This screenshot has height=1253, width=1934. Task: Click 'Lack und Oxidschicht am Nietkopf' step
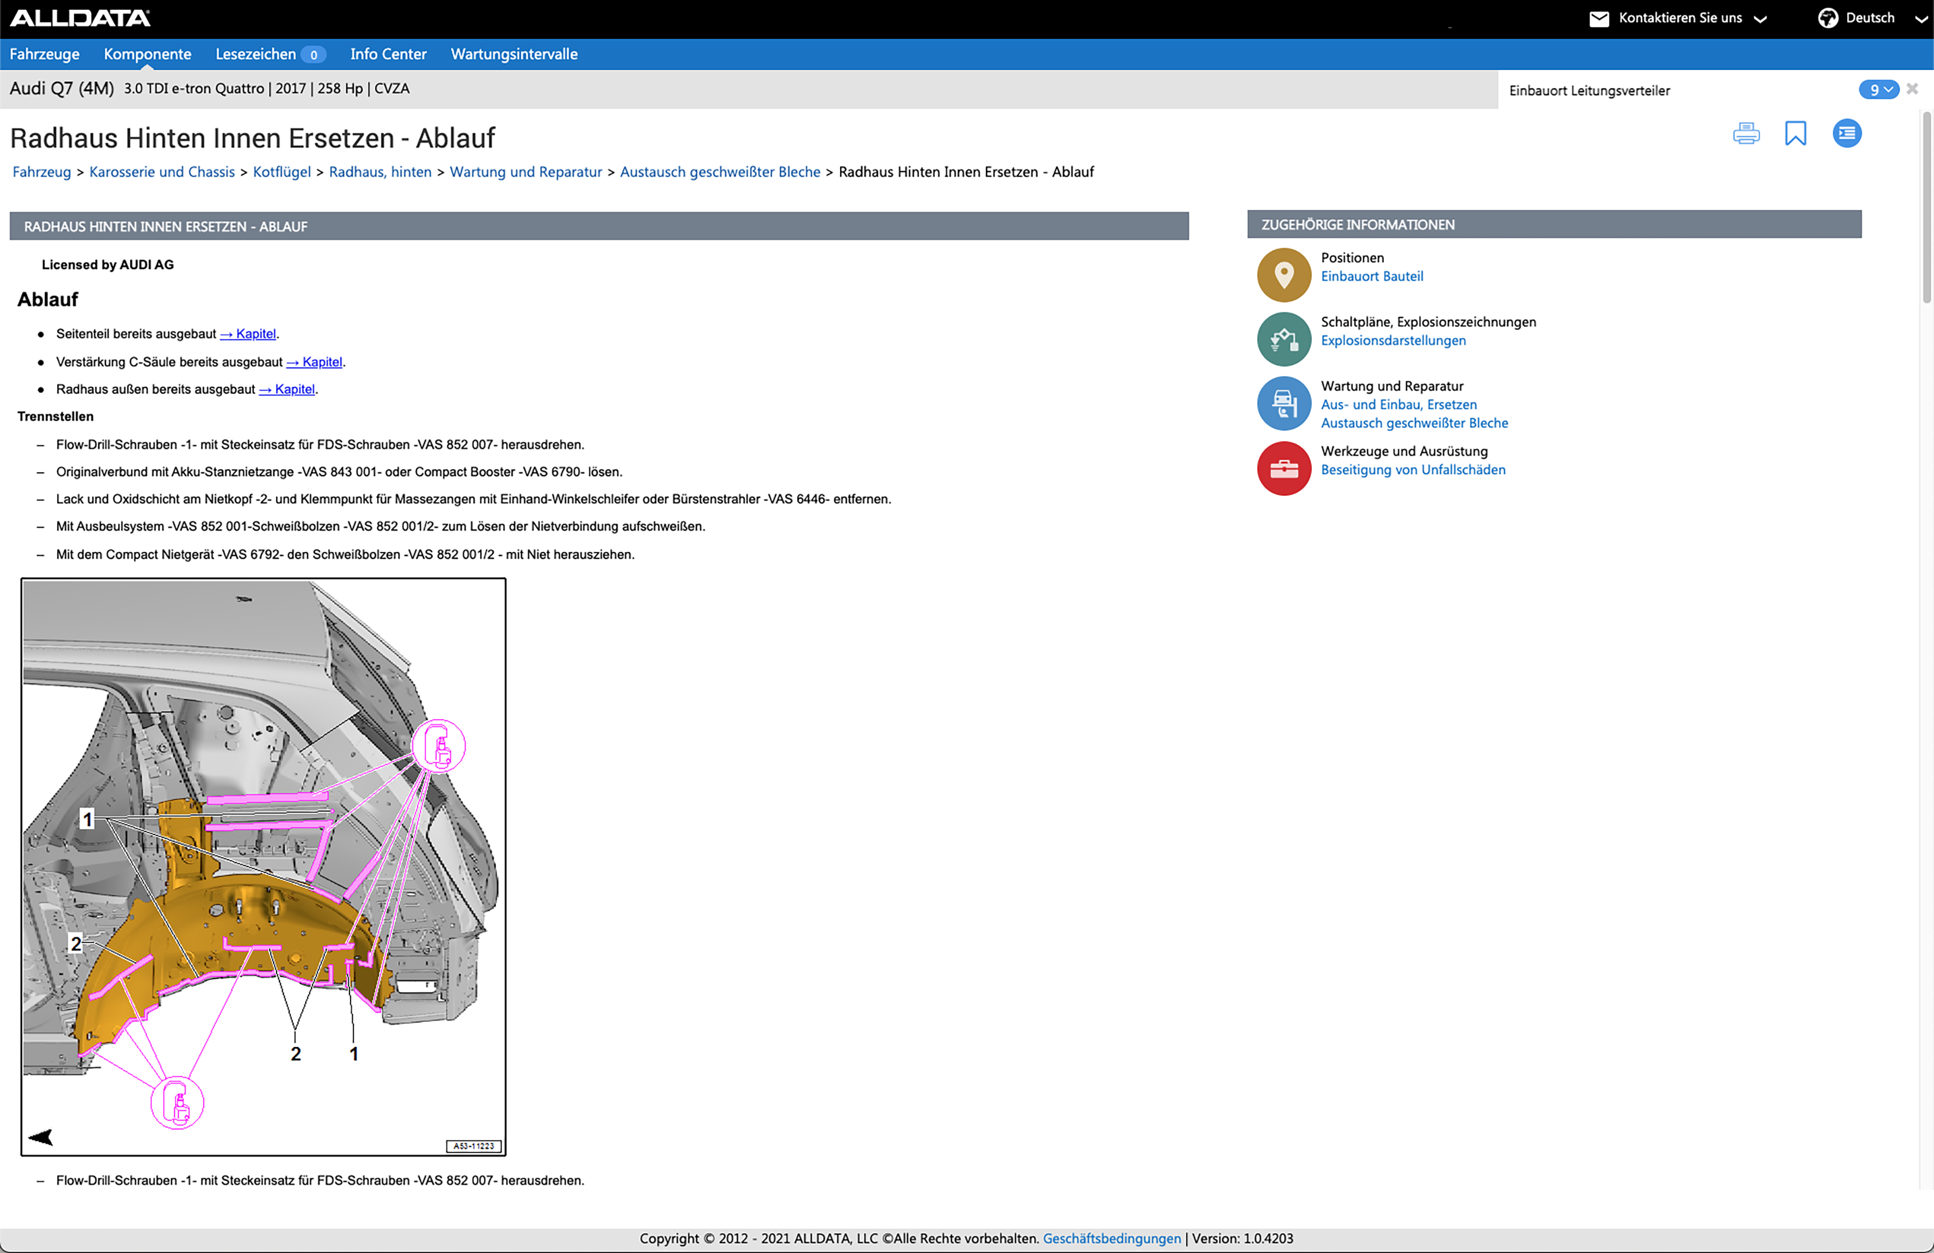pyautogui.click(x=473, y=499)
